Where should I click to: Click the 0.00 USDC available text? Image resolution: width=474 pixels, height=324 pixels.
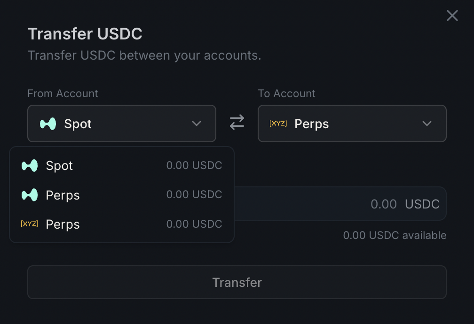coord(395,235)
